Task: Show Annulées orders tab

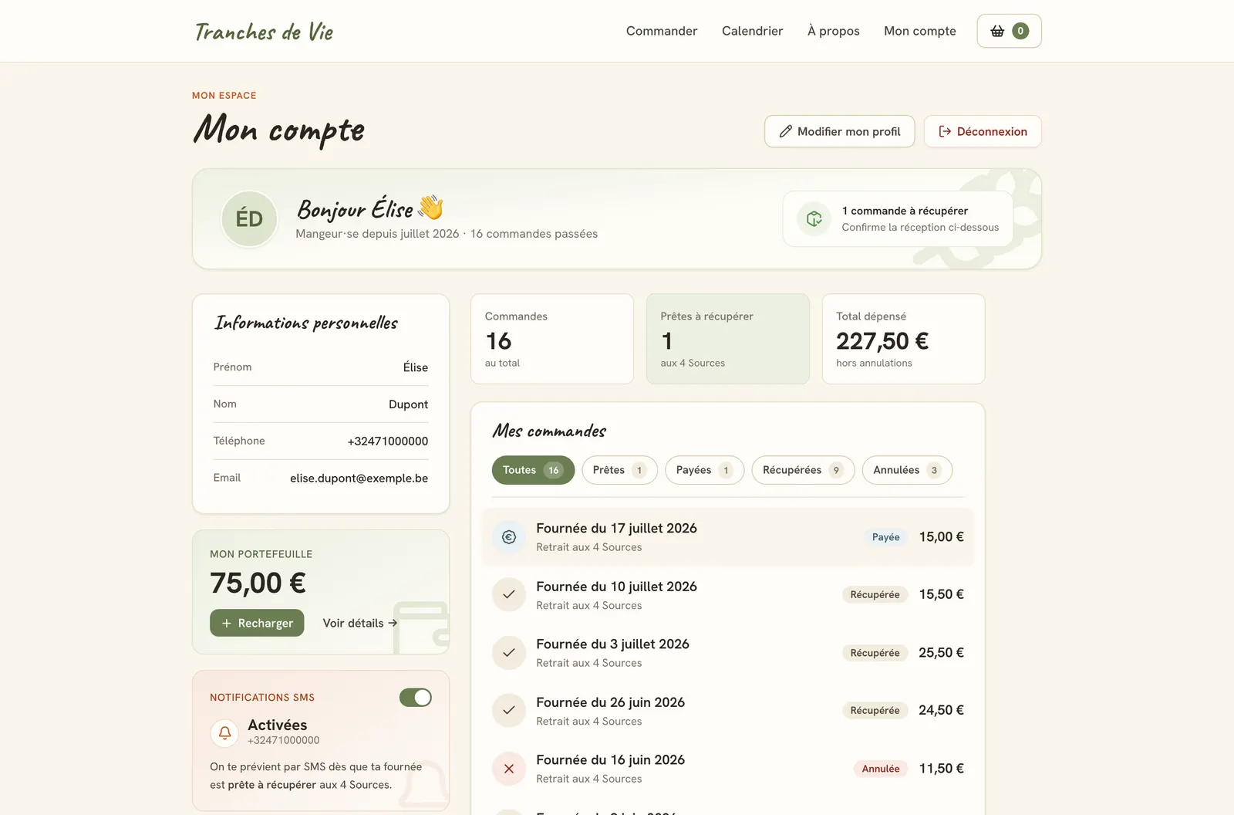Action: click(x=907, y=470)
